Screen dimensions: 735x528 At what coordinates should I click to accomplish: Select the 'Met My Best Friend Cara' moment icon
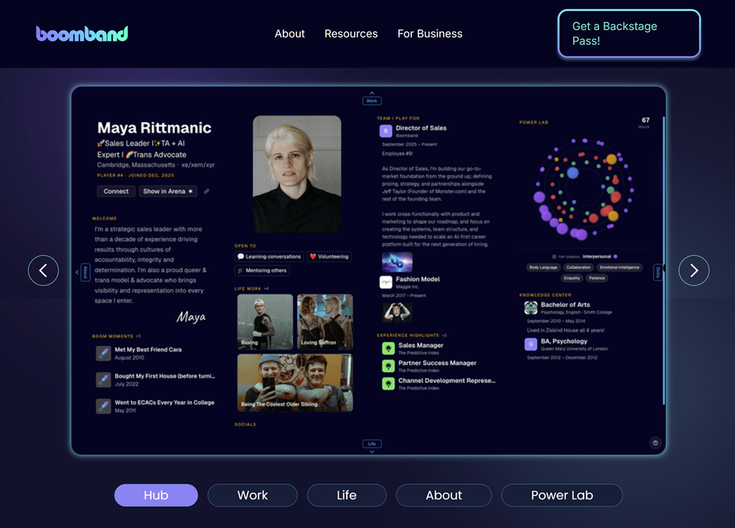103,353
